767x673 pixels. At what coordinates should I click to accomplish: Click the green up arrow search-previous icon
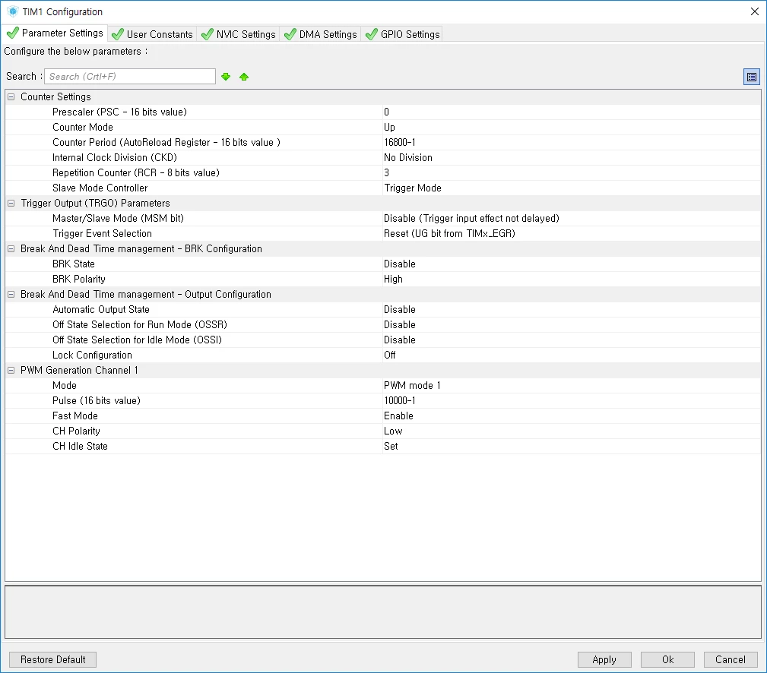[x=244, y=77]
